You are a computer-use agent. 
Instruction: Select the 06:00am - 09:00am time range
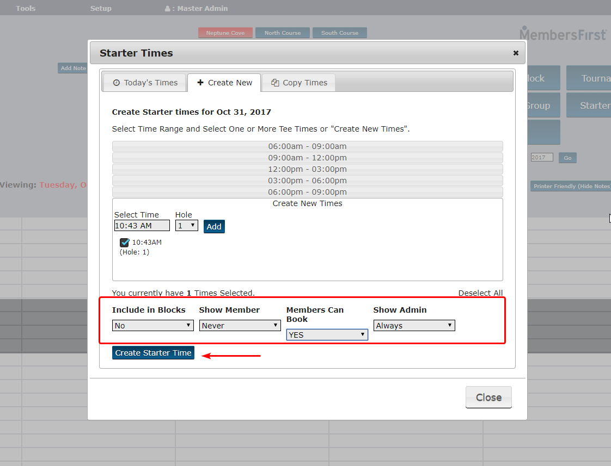pyautogui.click(x=307, y=146)
